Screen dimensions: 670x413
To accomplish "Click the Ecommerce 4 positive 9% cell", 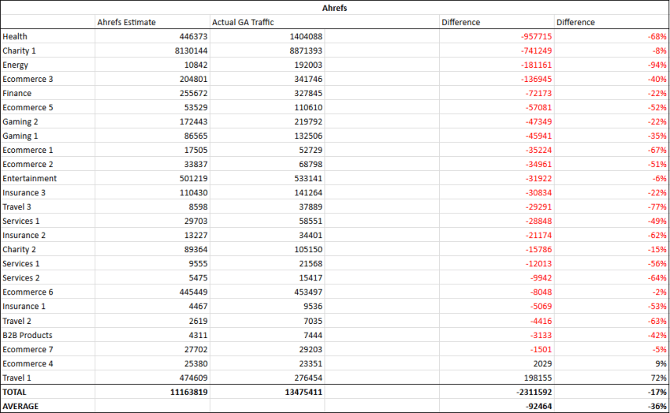I will [661, 363].
